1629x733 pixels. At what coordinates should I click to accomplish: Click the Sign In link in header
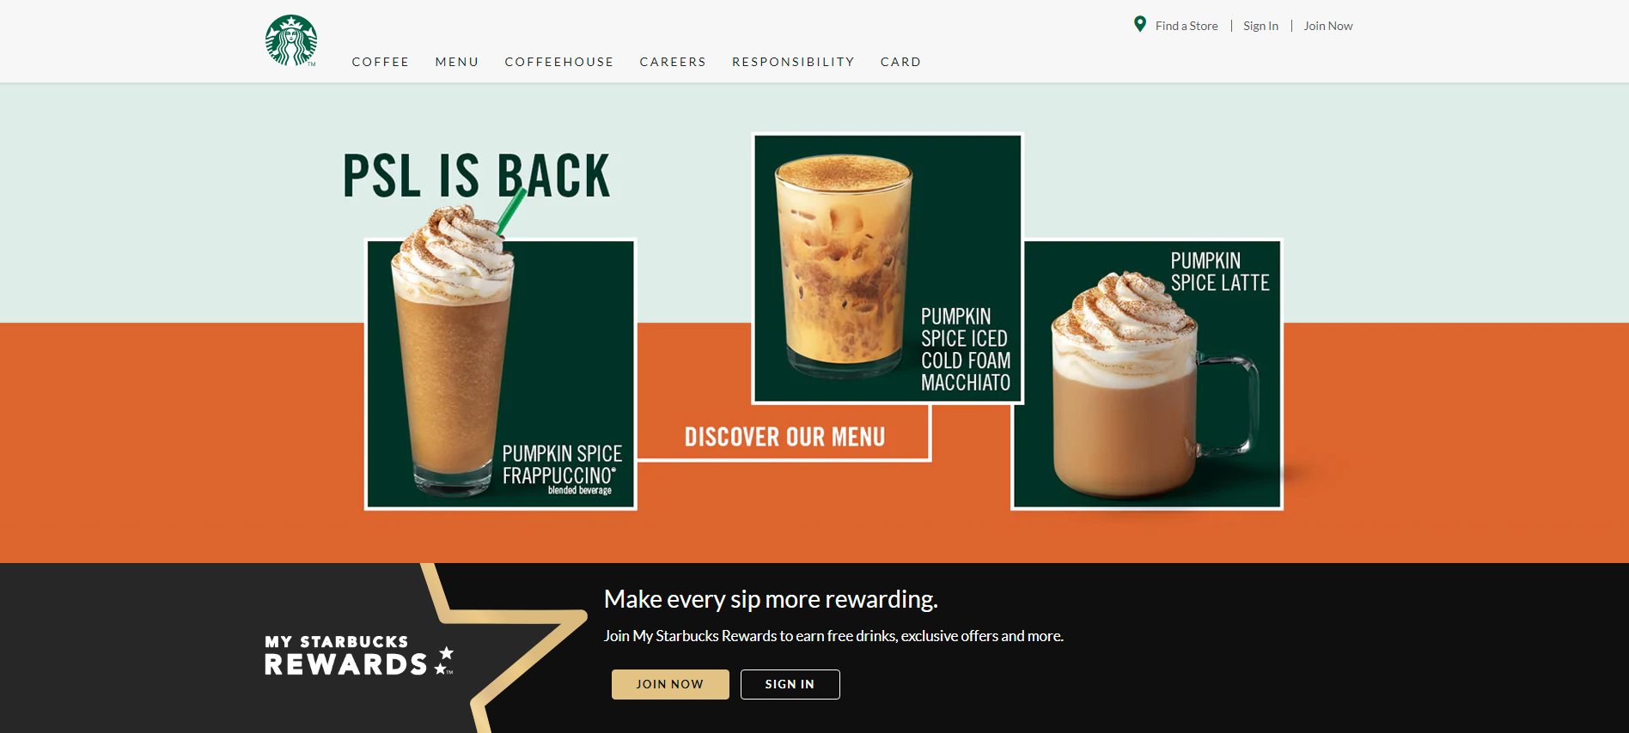click(1260, 26)
